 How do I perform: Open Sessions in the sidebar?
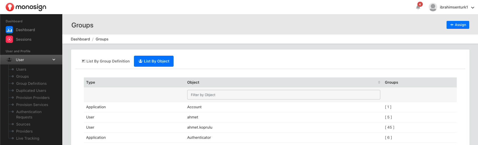click(x=24, y=39)
